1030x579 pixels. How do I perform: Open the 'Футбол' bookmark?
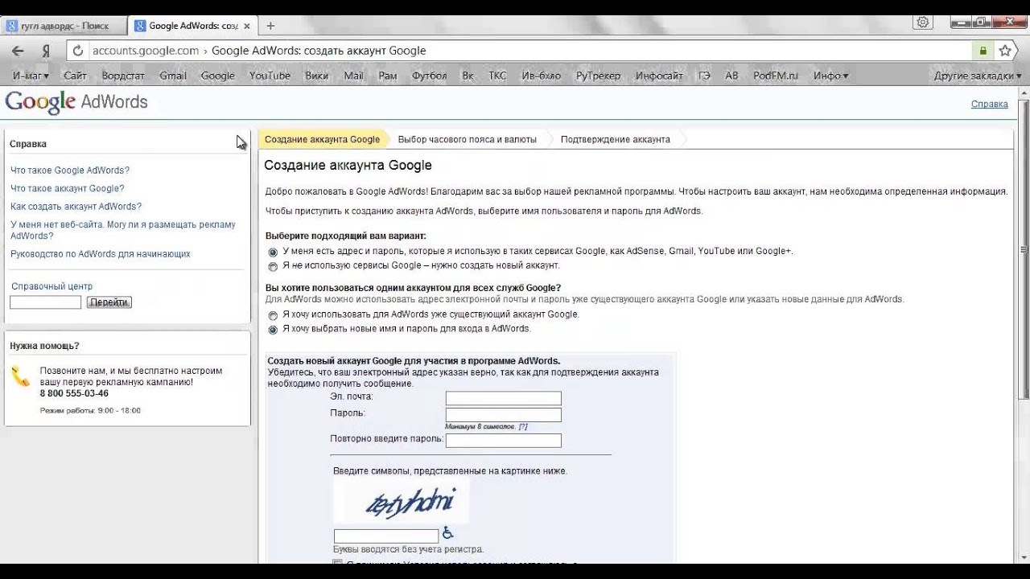click(x=429, y=76)
